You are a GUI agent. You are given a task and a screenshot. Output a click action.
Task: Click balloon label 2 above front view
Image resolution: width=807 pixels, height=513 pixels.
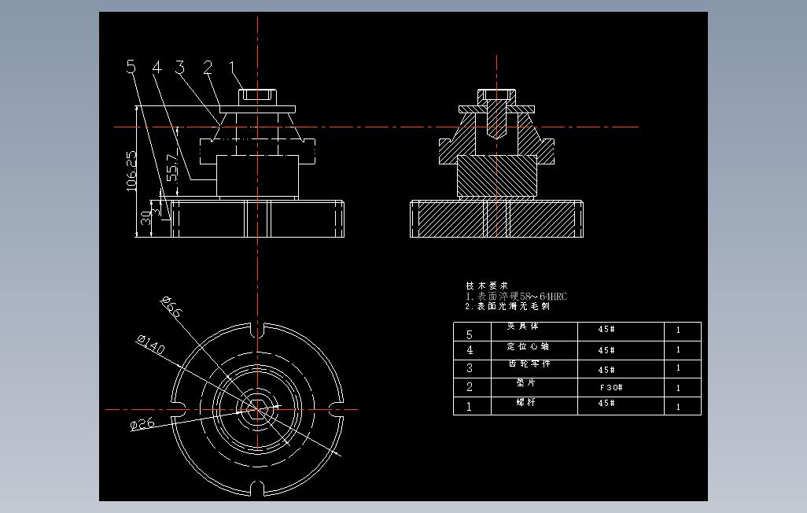(208, 67)
